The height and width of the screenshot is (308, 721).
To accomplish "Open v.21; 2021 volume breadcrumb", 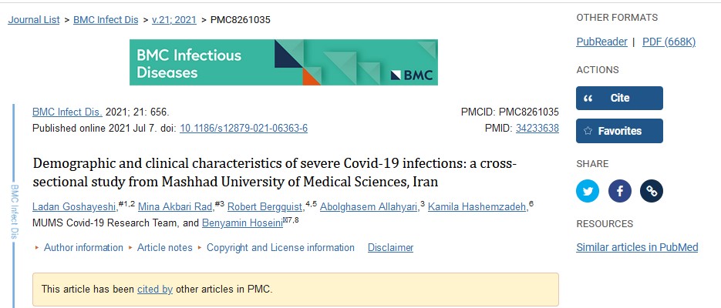I will click(x=174, y=20).
